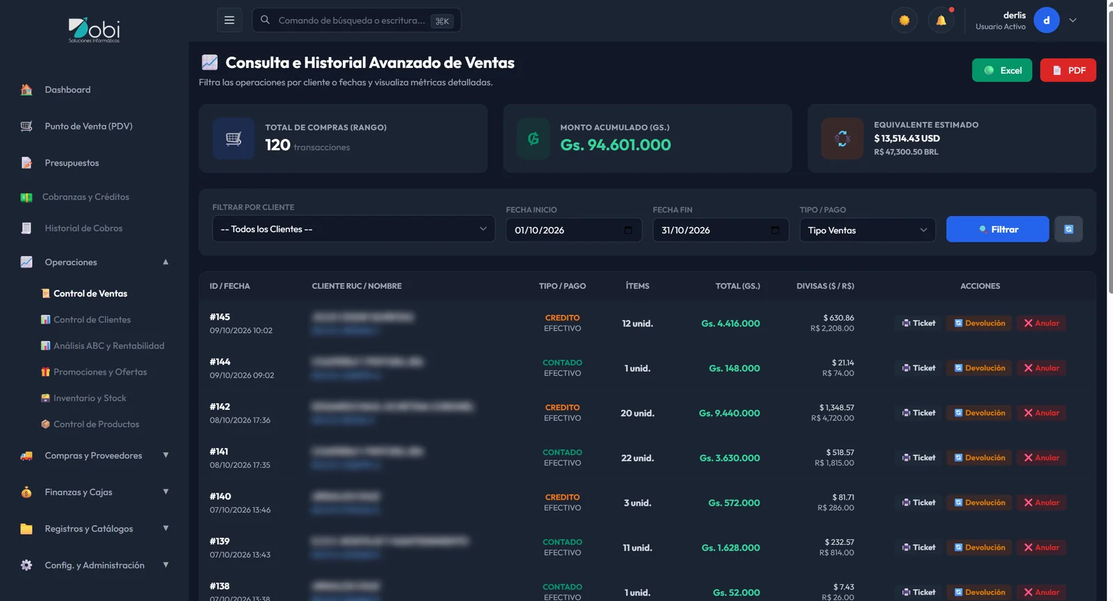Viewport: 1113px width, 601px height.
Task: Go to Dashboard in sidebar
Action: (67, 90)
